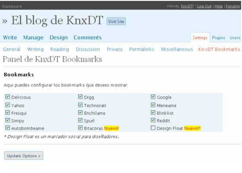The height and width of the screenshot is (173, 242).
Task: Click the 'Aqui puedes configurar los bookmarks' text
Action: pyautogui.click(x=66, y=85)
